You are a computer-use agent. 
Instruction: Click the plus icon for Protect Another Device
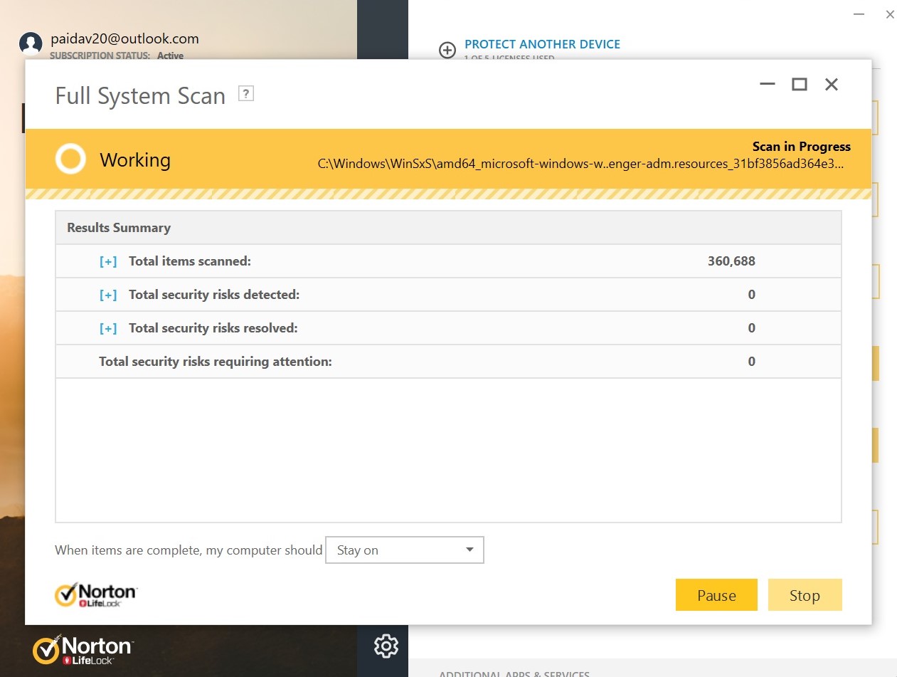[x=447, y=51]
